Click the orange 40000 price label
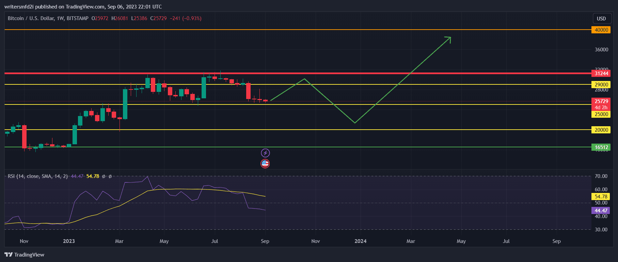The height and width of the screenshot is (262, 618). tap(601, 30)
